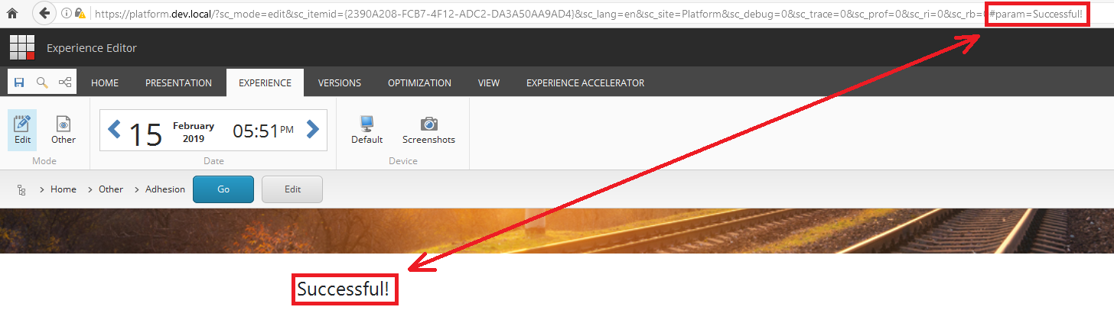Choose the Default device monitor icon
Screen dimensions: 1114x336
click(366, 129)
